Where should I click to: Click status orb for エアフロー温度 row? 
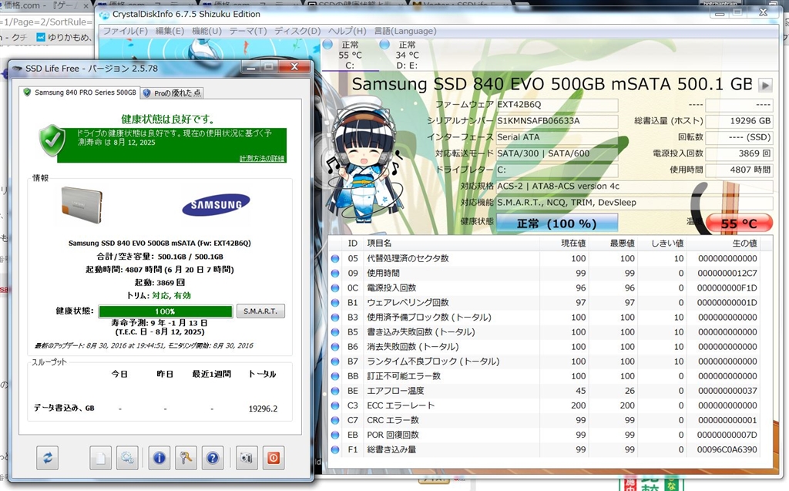pyautogui.click(x=335, y=392)
